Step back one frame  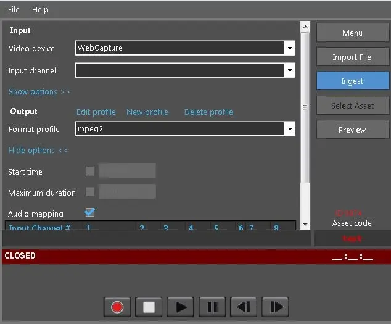click(x=244, y=307)
